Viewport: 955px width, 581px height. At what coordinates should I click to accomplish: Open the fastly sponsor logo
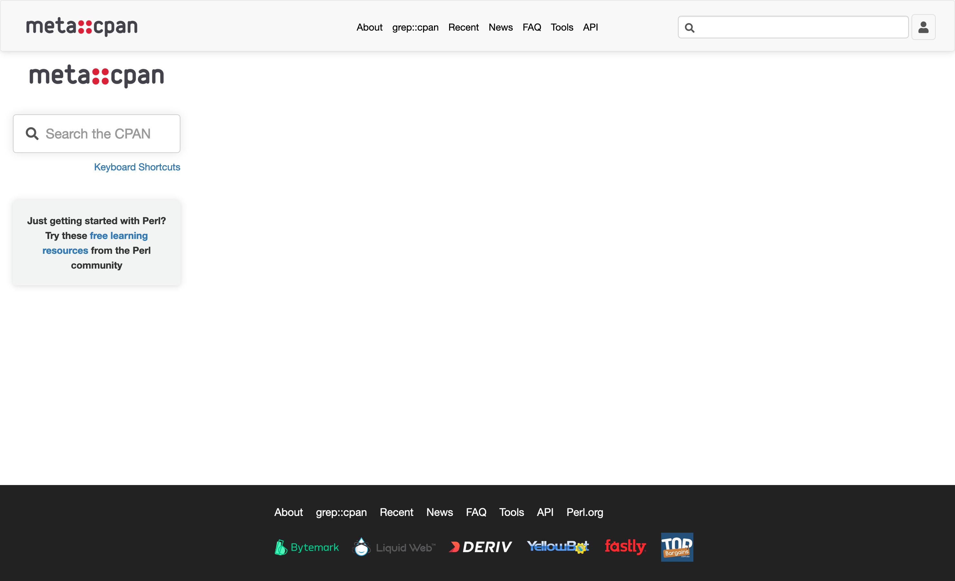625,547
